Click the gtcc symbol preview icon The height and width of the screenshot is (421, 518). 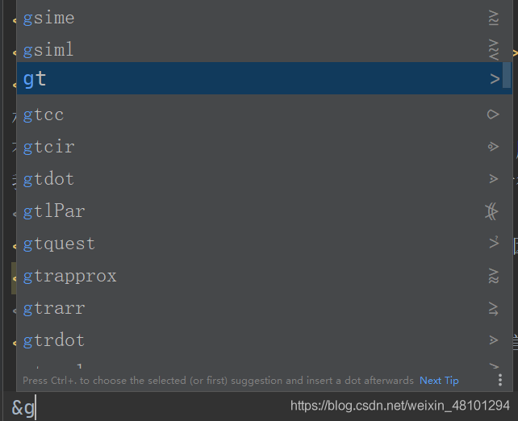coord(493,115)
